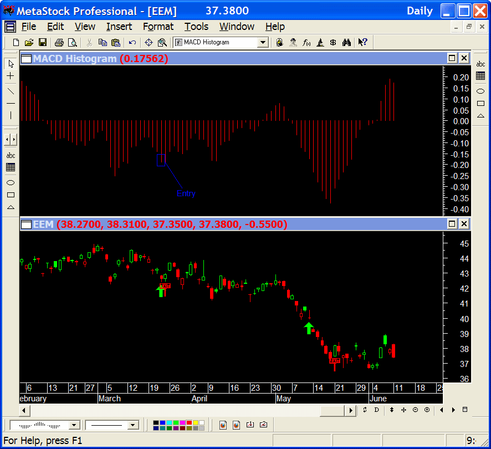The width and height of the screenshot is (491, 449).
Task: Click the D daily periodicity button
Action: 376,410
